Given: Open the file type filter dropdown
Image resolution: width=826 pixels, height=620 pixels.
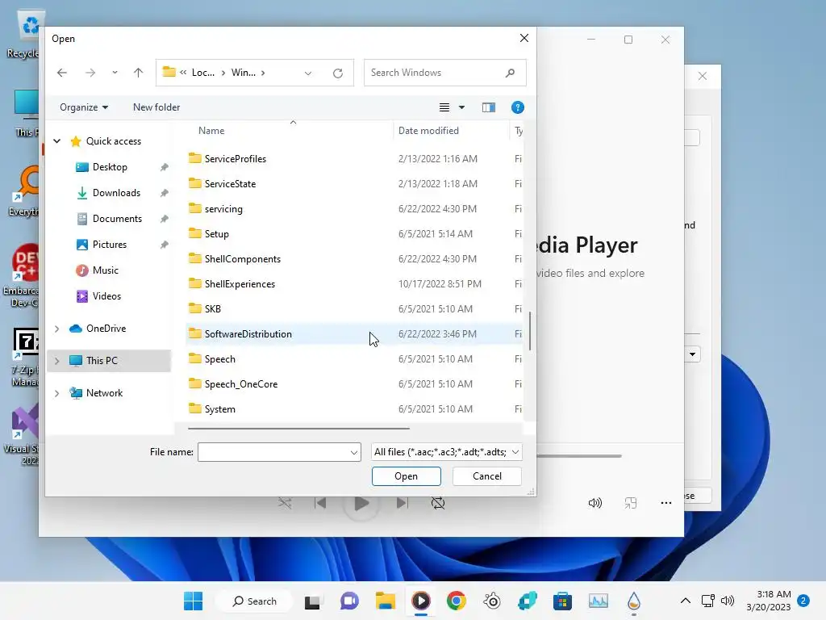Looking at the screenshot, I should [447, 452].
